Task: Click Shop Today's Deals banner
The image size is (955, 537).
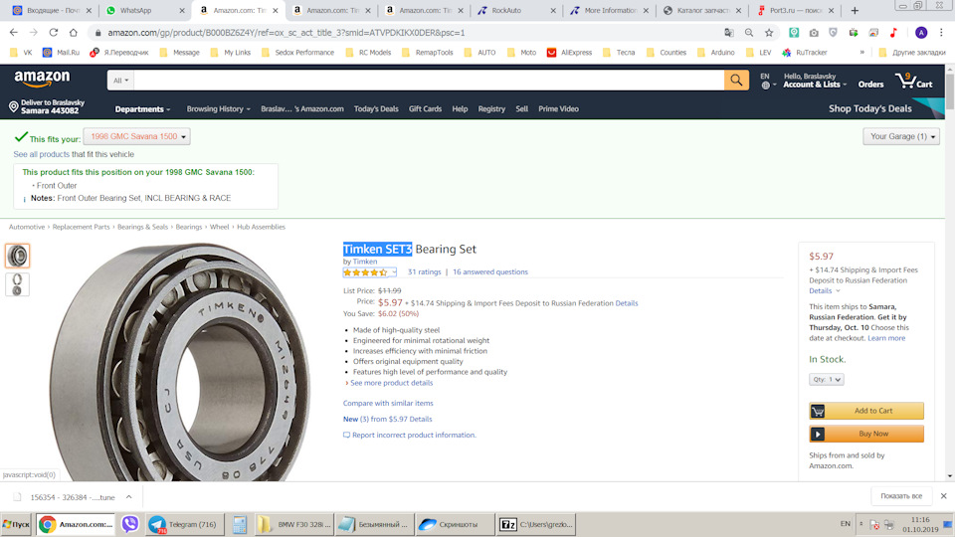Action: 869,109
